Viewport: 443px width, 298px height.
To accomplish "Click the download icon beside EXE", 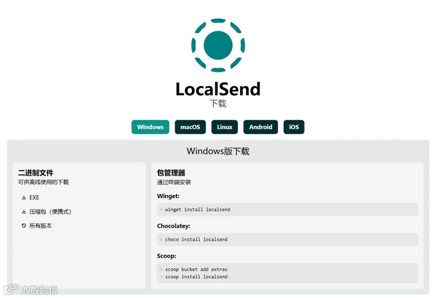I will click(24, 197).
